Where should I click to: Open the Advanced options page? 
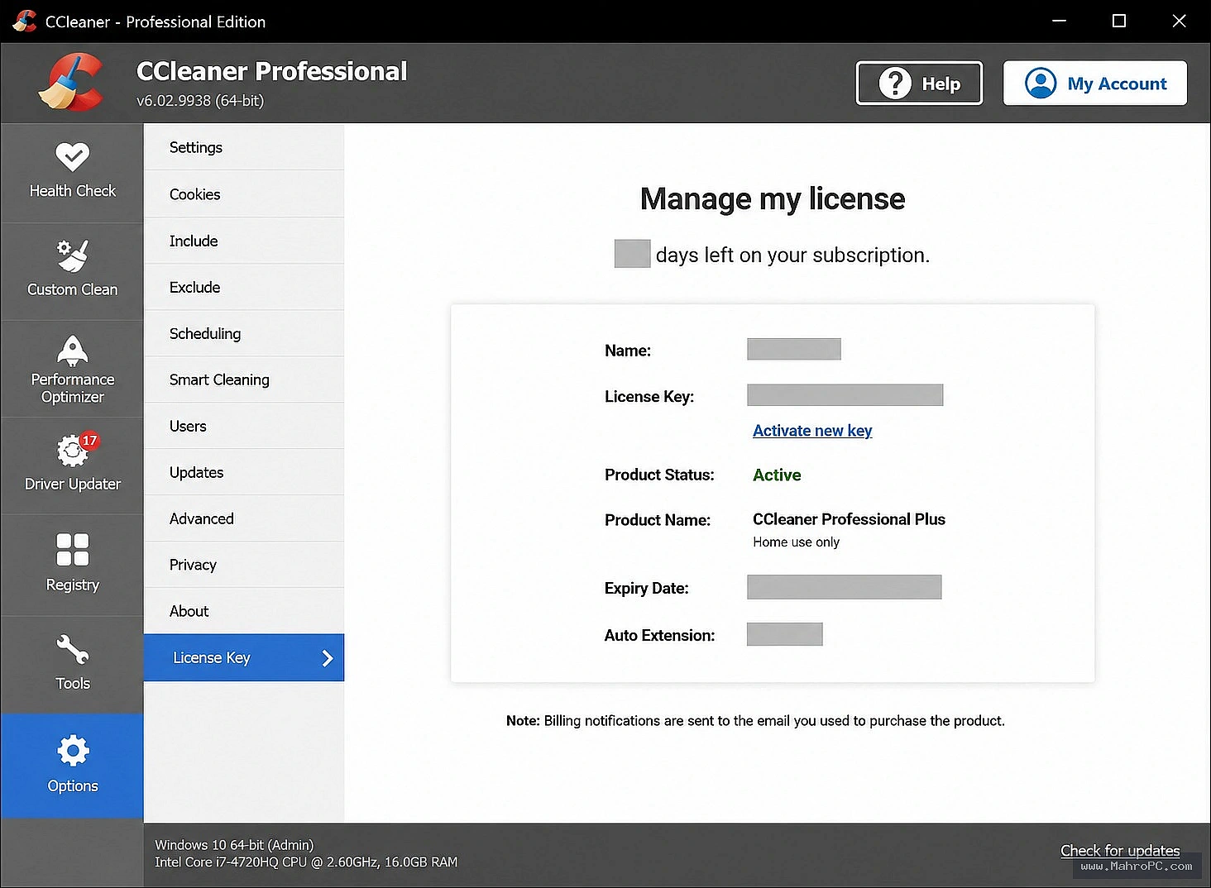(x=244, y=518)
